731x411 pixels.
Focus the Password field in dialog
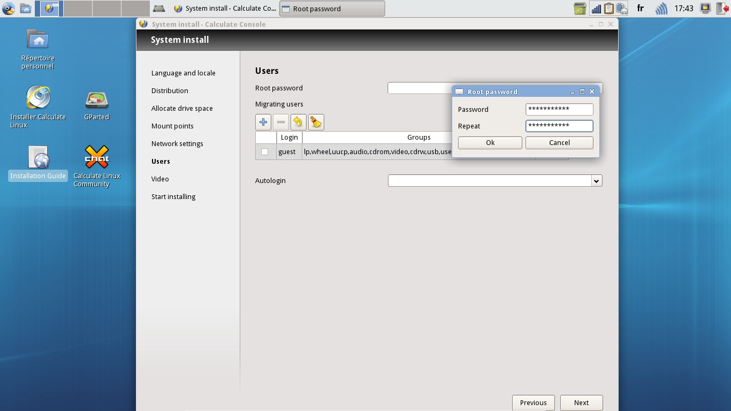click(559, 109)
